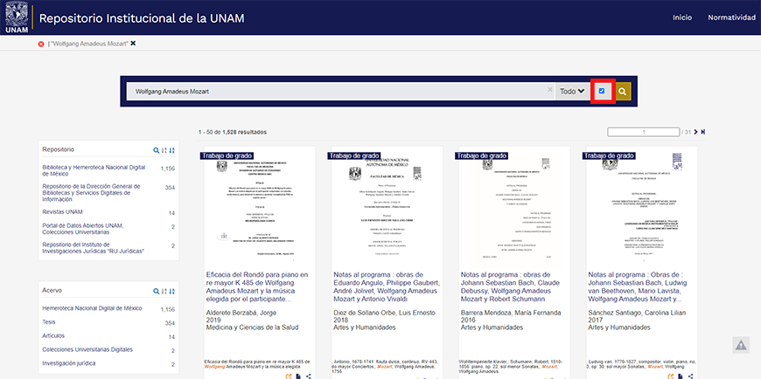
Task: Click the red circle icon to clear all filters
Action: (41, 45)
